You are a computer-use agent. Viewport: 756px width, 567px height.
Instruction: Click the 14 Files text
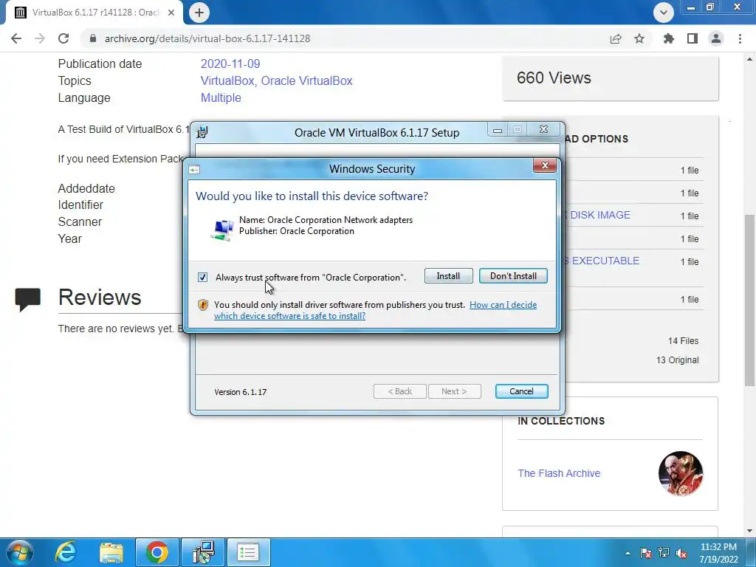pyautogui.click(x=683, y=341)
